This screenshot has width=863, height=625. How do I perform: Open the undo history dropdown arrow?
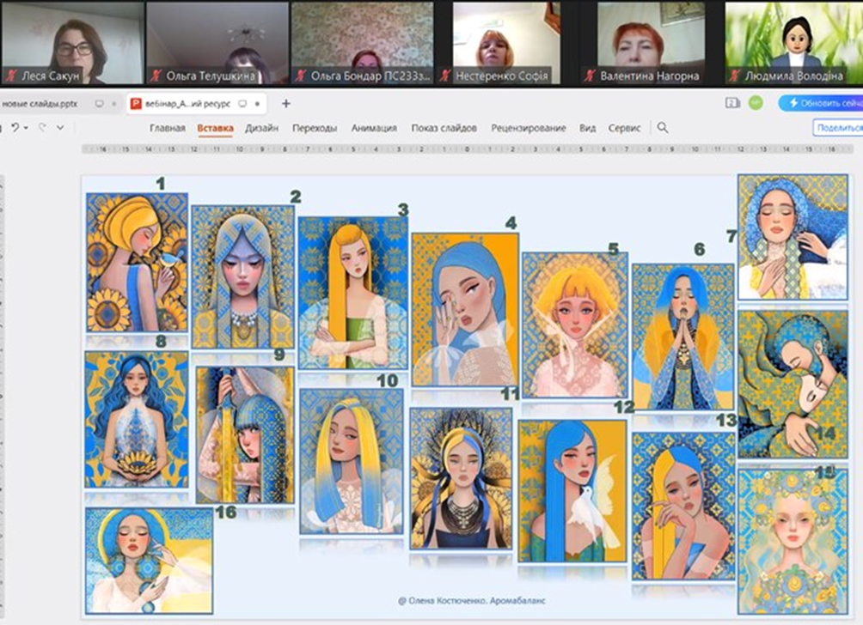coord(26,128)
